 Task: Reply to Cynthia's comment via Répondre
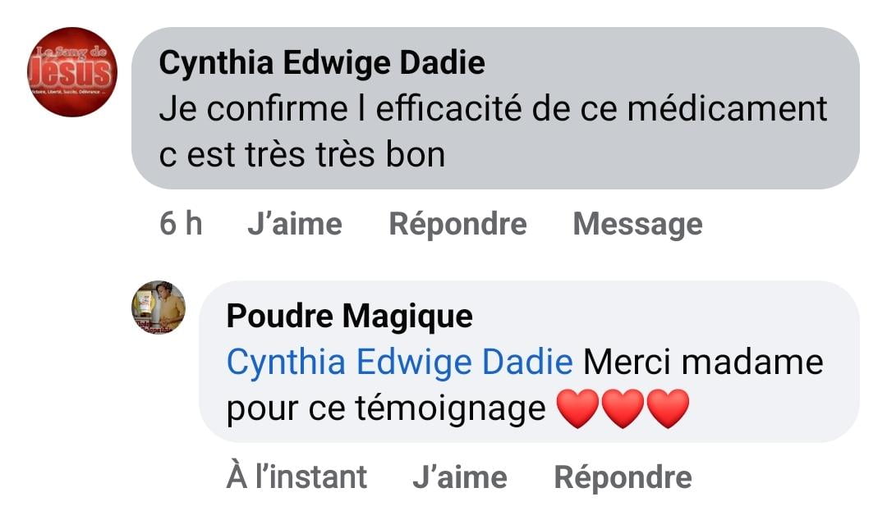(x=457, y=224)
